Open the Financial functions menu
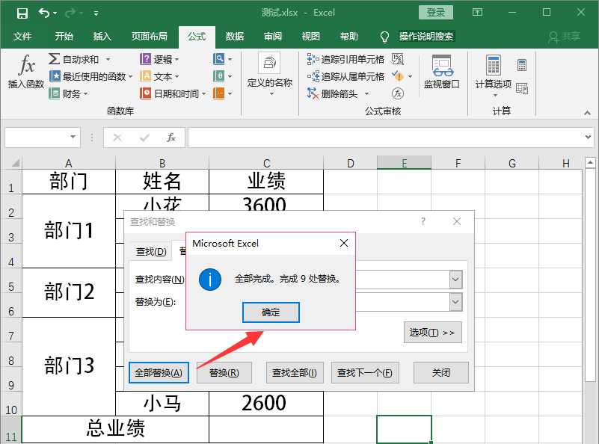The height and width of the screenshot is (444, 599). point(68,93)
